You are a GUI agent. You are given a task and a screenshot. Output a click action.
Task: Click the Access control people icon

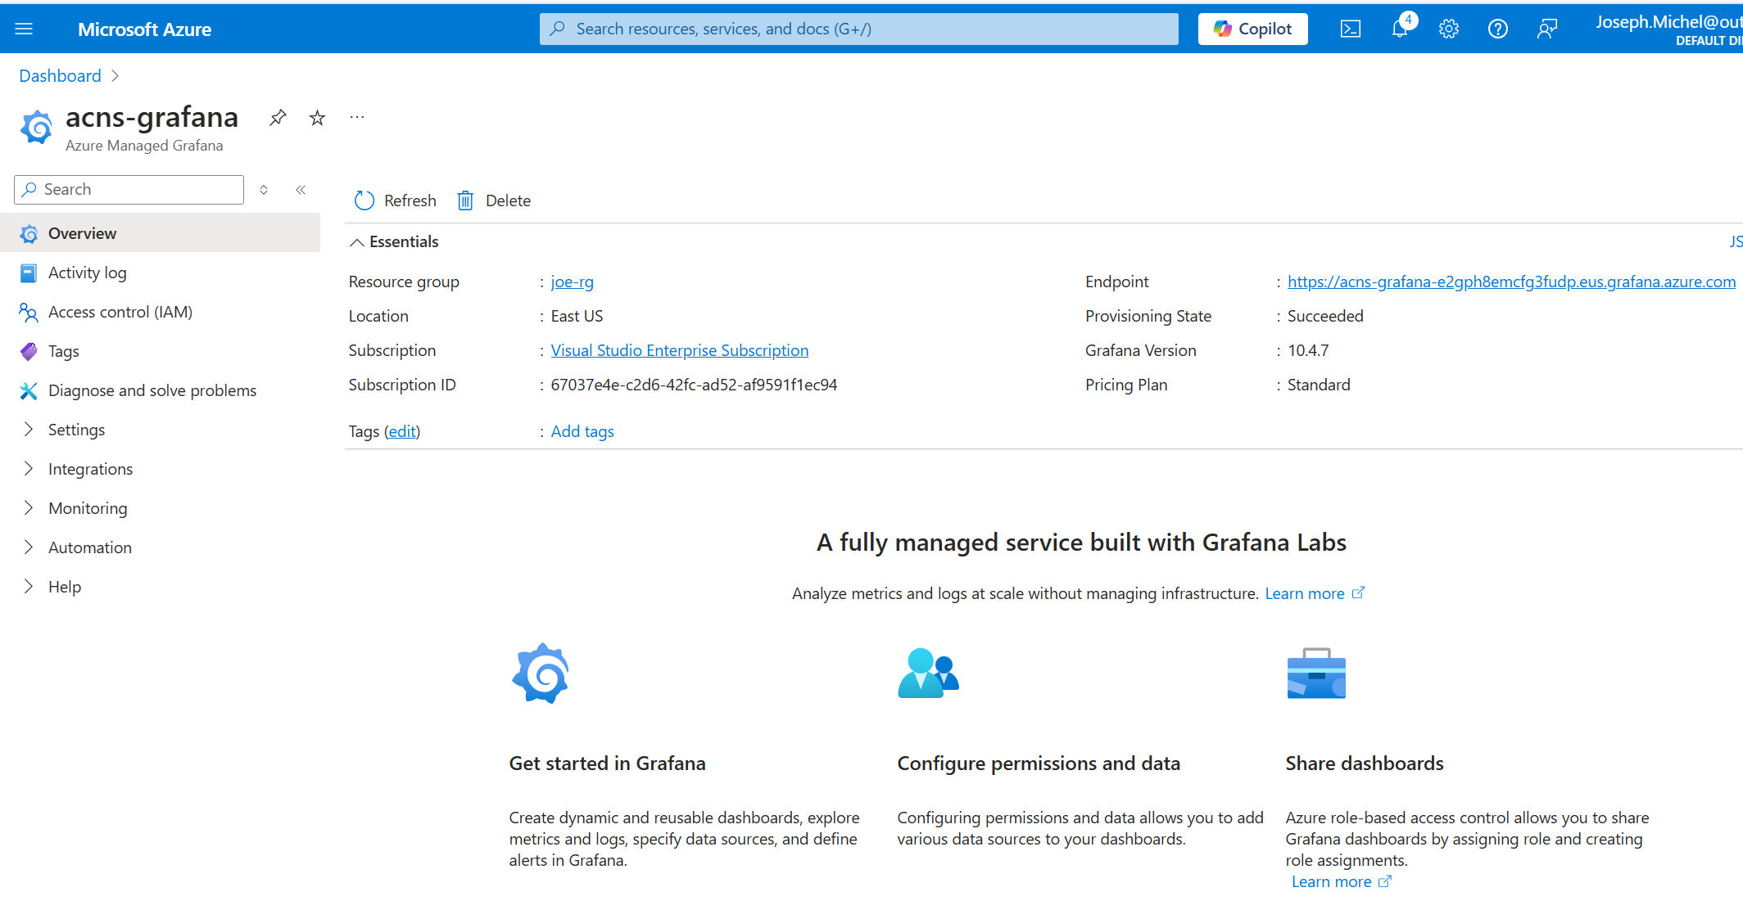[29, 313]
